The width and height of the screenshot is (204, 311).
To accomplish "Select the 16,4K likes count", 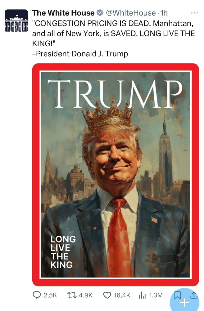I will point(122,295).
